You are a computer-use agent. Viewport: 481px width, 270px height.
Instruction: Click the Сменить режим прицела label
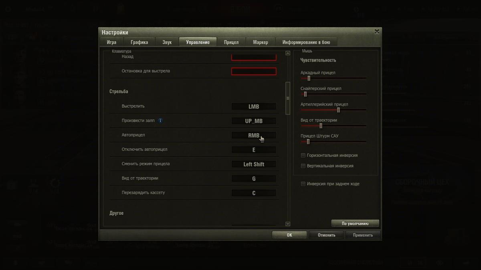(x=146, y=164)
